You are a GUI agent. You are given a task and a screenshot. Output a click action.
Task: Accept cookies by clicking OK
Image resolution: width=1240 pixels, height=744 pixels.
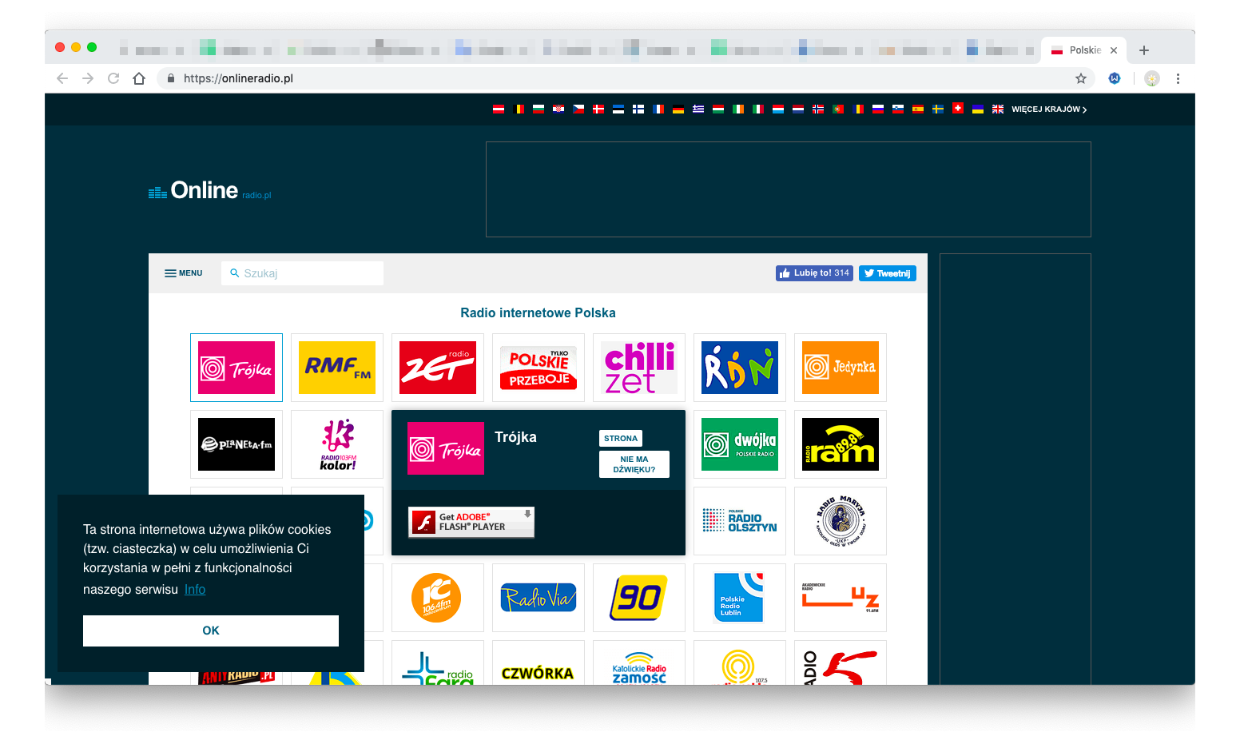(210, 631)
